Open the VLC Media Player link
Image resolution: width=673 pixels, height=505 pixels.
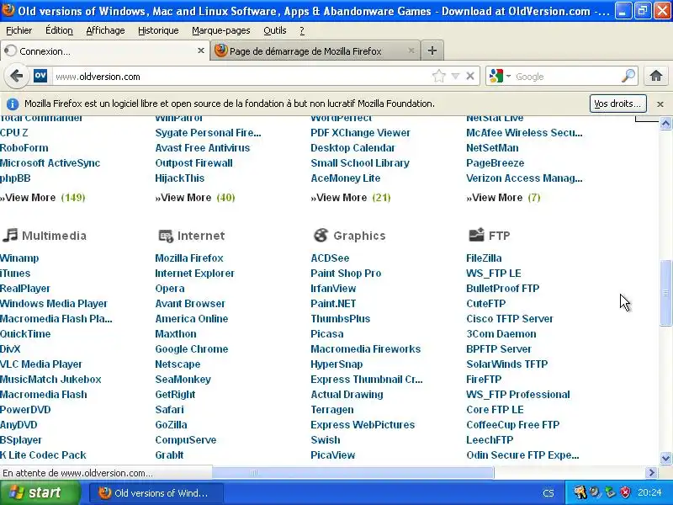(40, 364)
